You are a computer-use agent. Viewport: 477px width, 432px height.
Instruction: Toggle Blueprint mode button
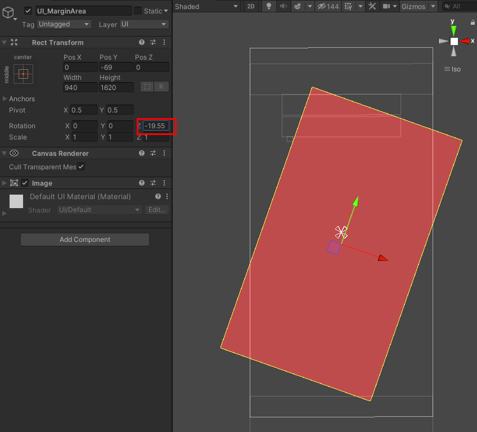147,87
